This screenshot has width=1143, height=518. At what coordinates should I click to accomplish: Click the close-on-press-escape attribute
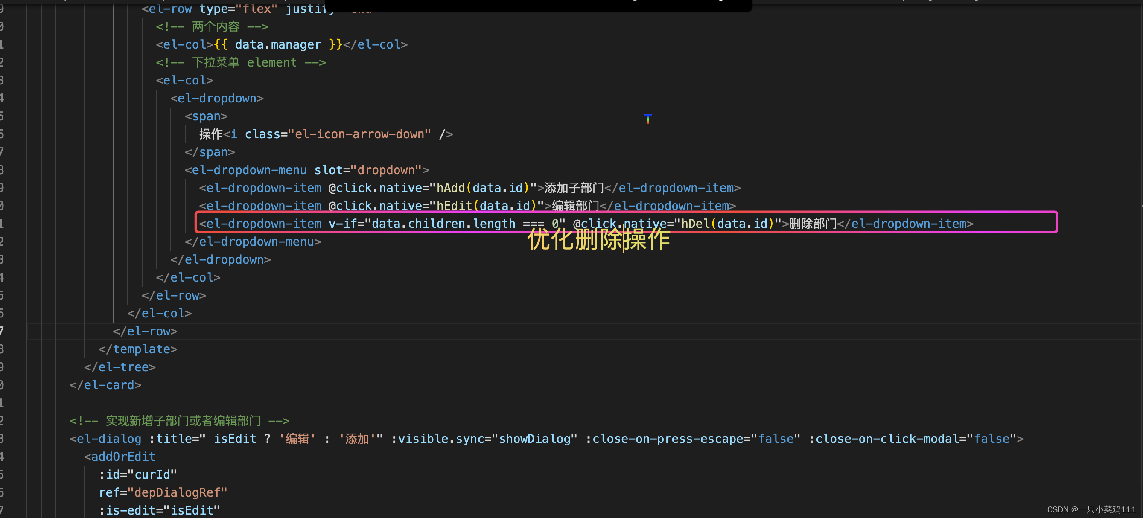pos(668,439)
